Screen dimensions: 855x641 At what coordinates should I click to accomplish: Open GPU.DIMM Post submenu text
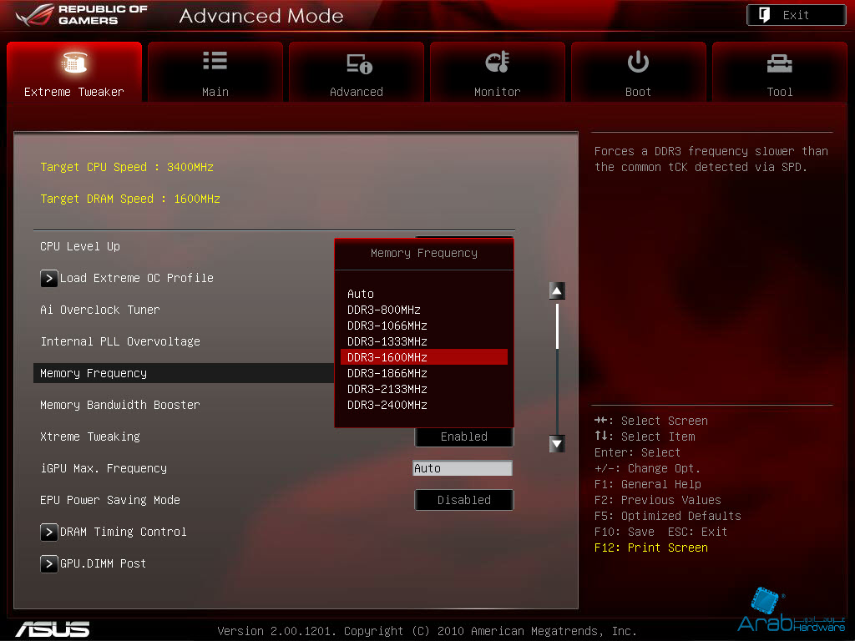pyautogui.click(x=103, y=563)
